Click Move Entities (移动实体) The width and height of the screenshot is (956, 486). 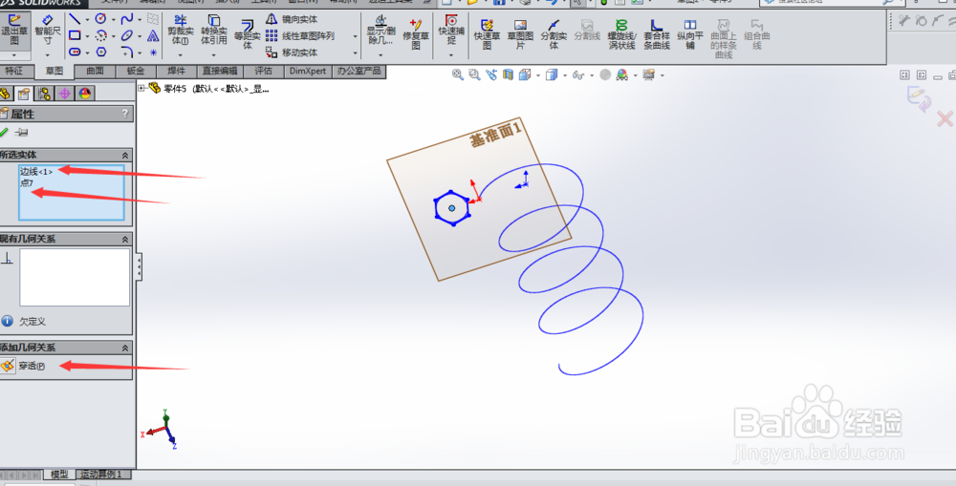click(x=292, y=53)
